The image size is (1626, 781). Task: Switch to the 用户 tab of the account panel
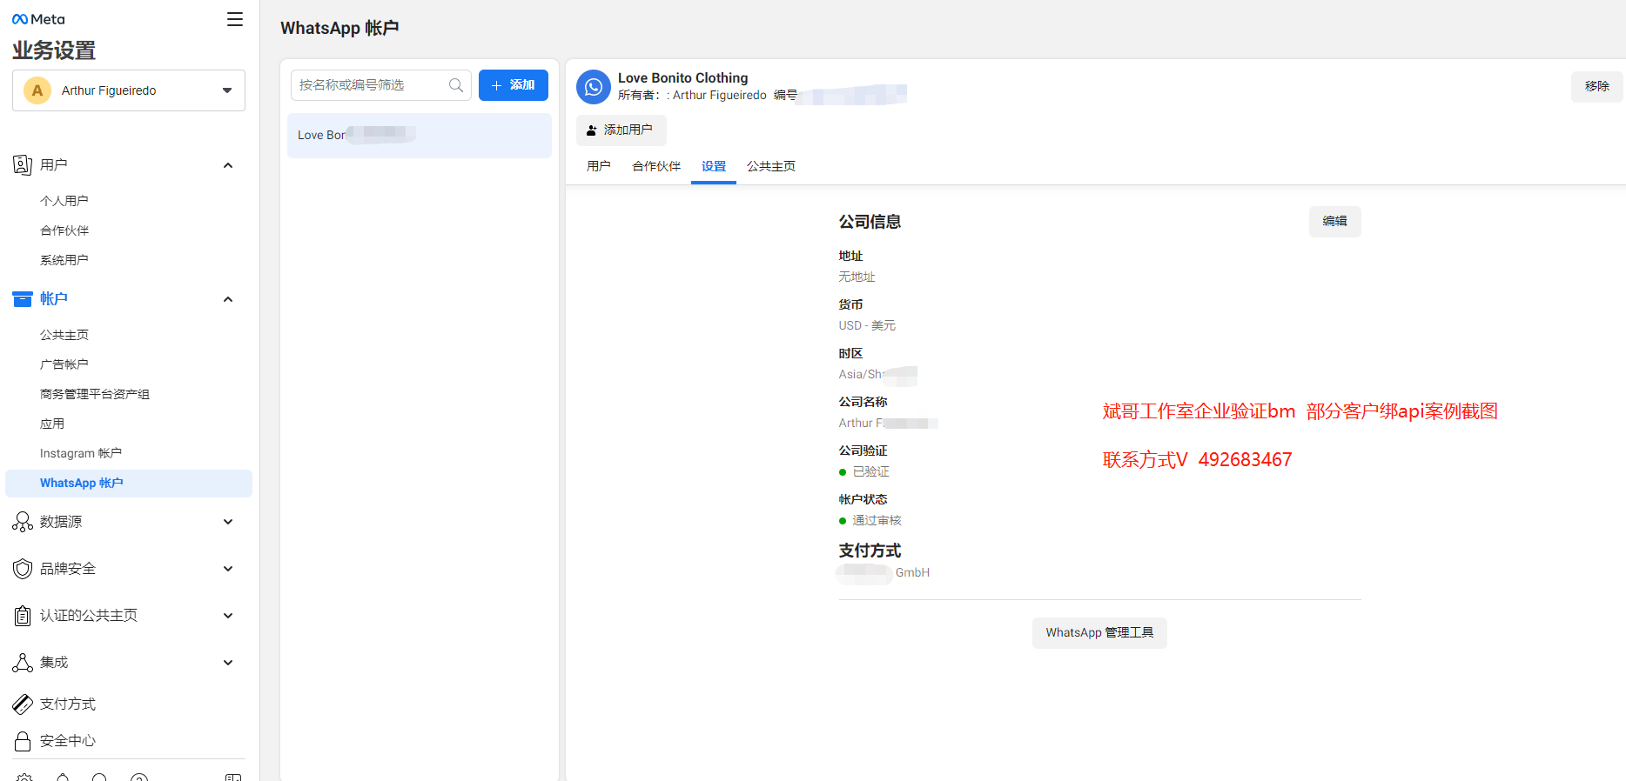(x=599, y=166)
